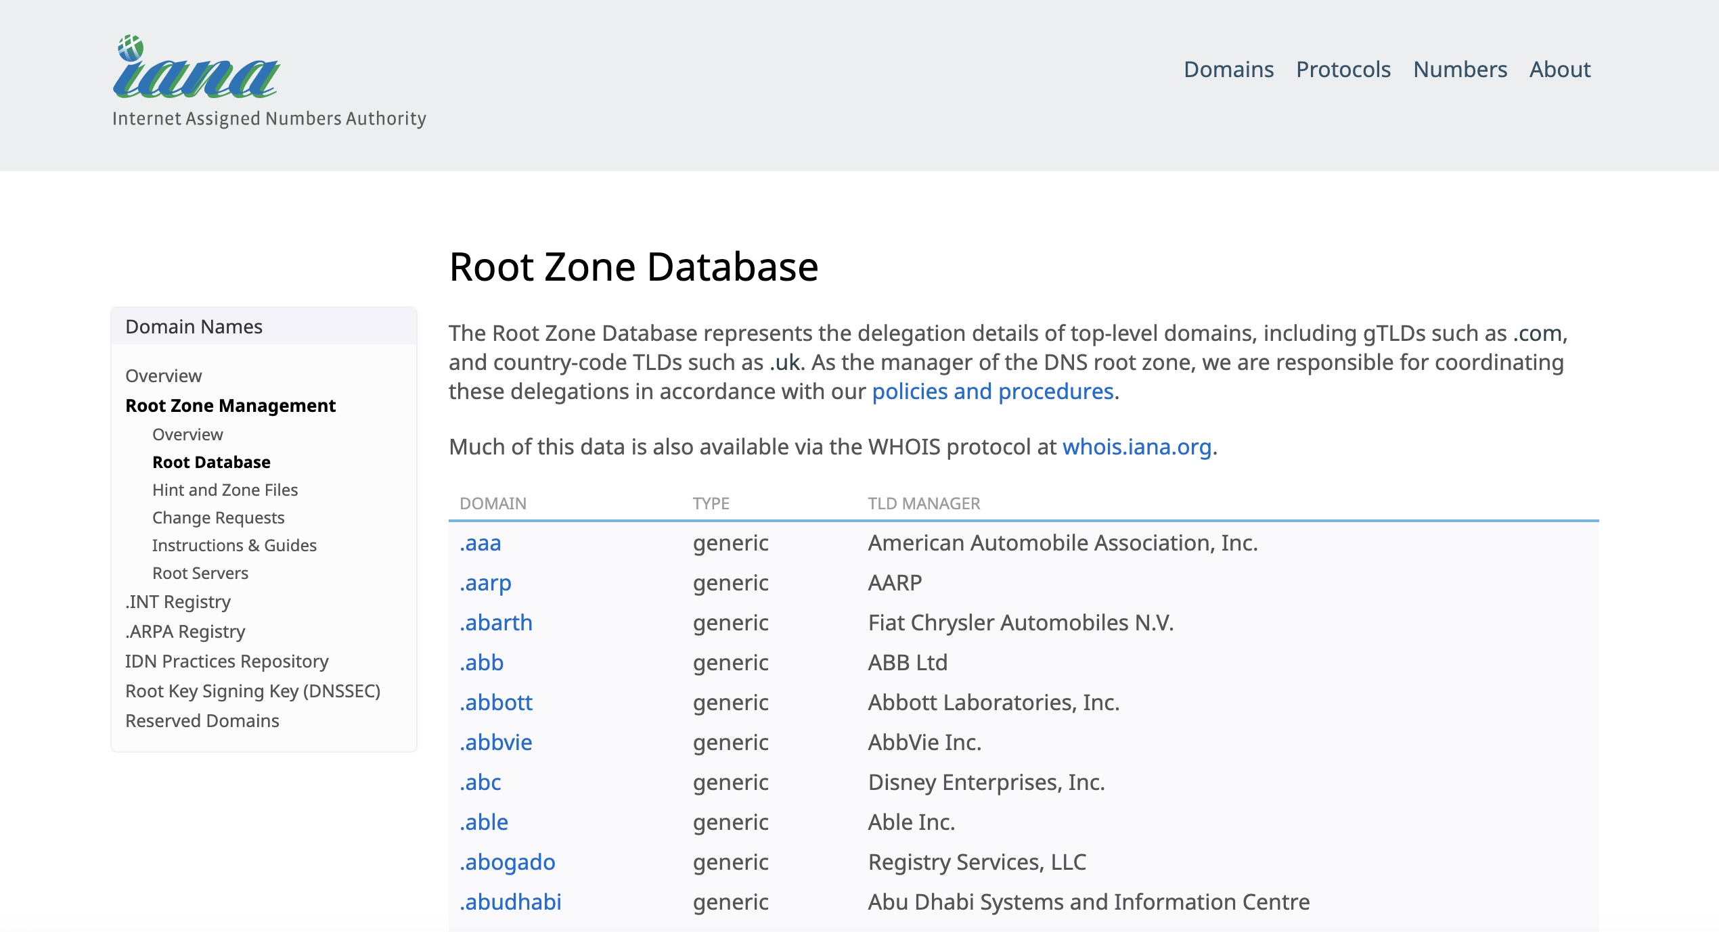Click the 'Able Inc.' manager cell
Viewport: 1719px width, 932px height.
point(912,822)
